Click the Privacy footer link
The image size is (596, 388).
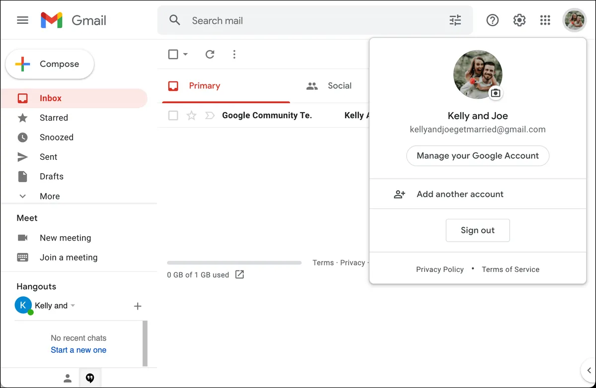(x=353, y=262)
